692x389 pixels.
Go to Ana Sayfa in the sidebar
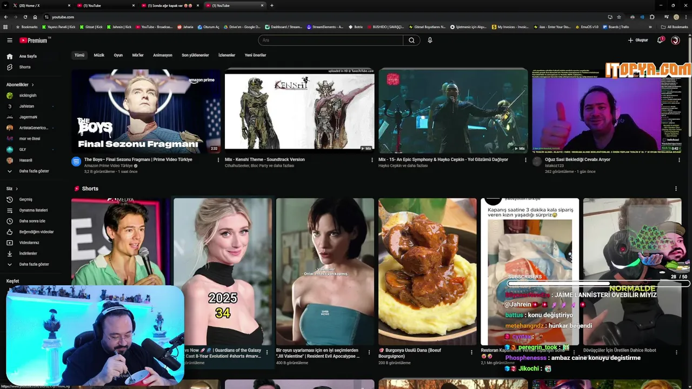pos(28,56)
